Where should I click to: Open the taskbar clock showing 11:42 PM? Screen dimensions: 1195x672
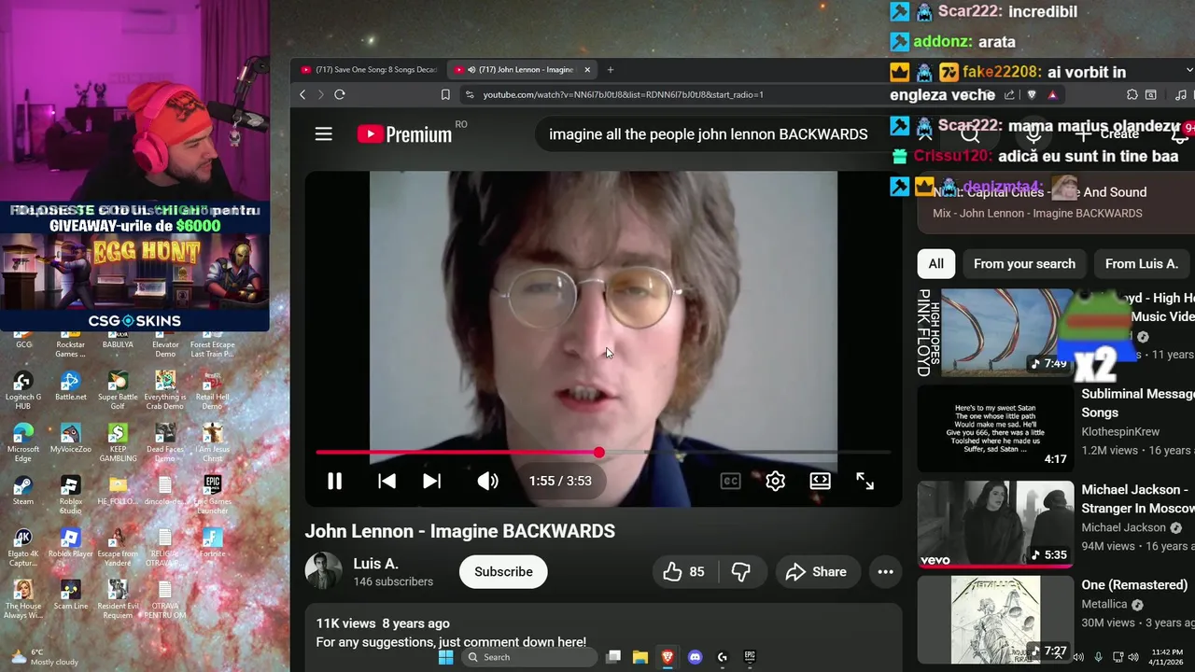click(1167, 657)
